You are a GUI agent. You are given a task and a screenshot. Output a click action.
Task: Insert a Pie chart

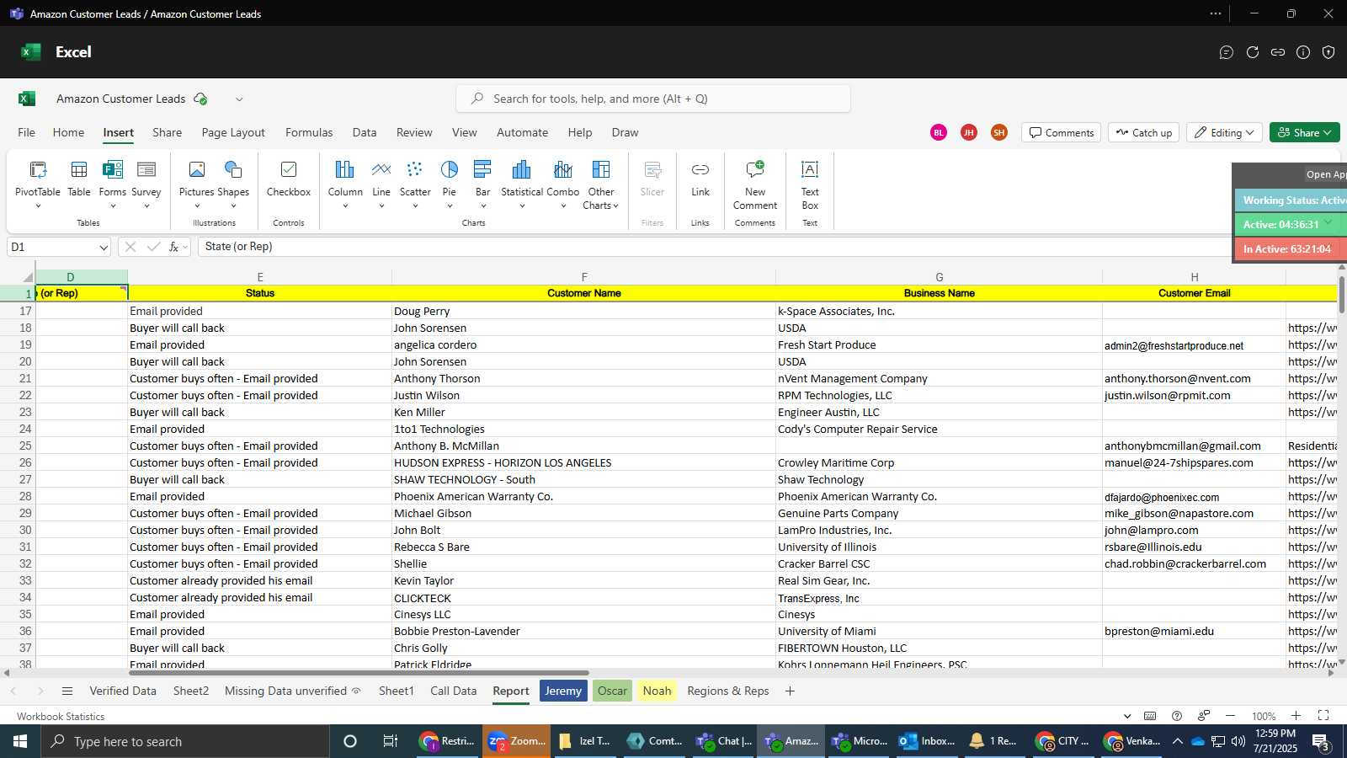click(x=450, y=178)
